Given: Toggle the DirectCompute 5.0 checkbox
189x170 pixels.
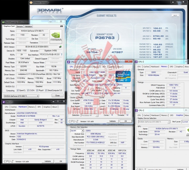Looking at the screenshot, I should [46, 90].
